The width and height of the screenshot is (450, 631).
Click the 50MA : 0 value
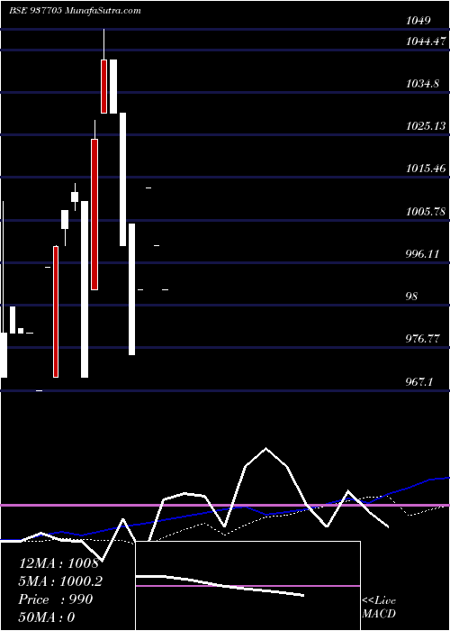pos(47,617)
